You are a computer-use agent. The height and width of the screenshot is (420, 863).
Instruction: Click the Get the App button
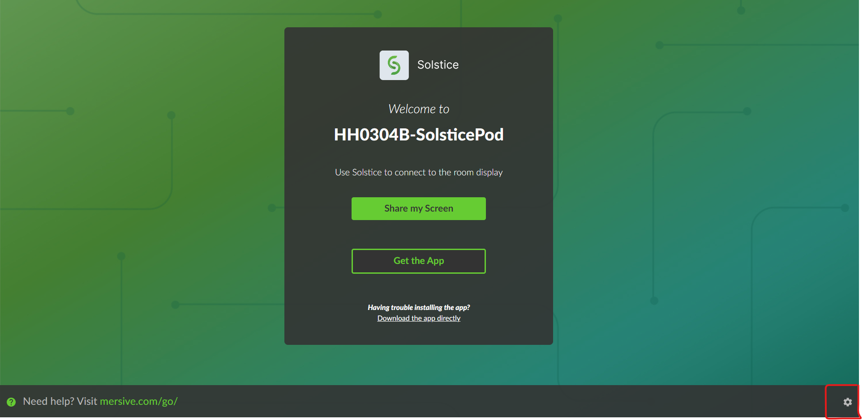coord(419,261)
